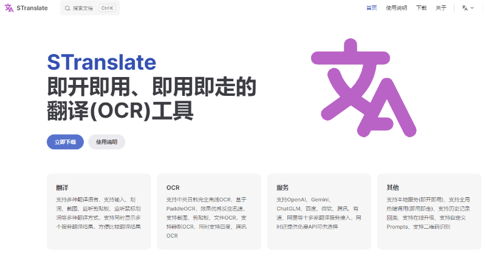Click the large purple translate logo image
Viewport: 486px width, 273px height.
tap(363, 87)
